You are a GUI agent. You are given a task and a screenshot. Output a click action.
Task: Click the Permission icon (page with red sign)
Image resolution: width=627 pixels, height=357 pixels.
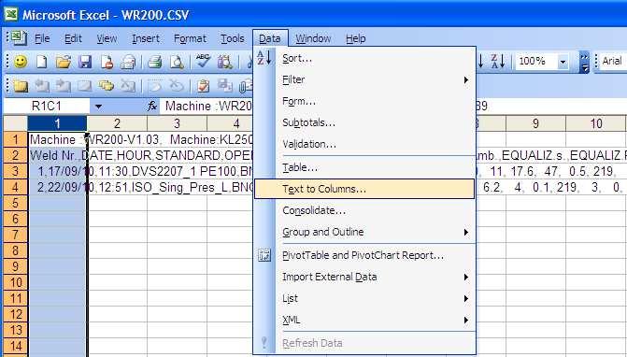pos(107,62)
